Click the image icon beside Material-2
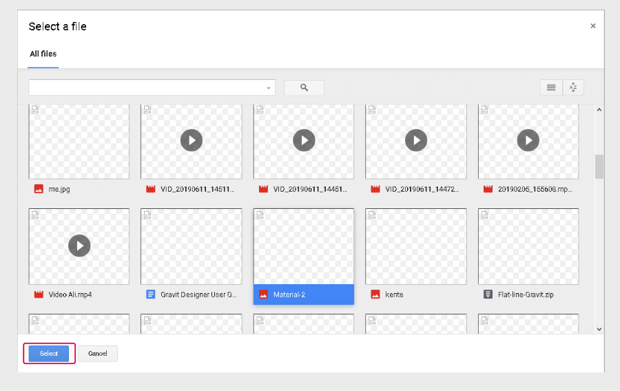 click(x=263, y=294)
